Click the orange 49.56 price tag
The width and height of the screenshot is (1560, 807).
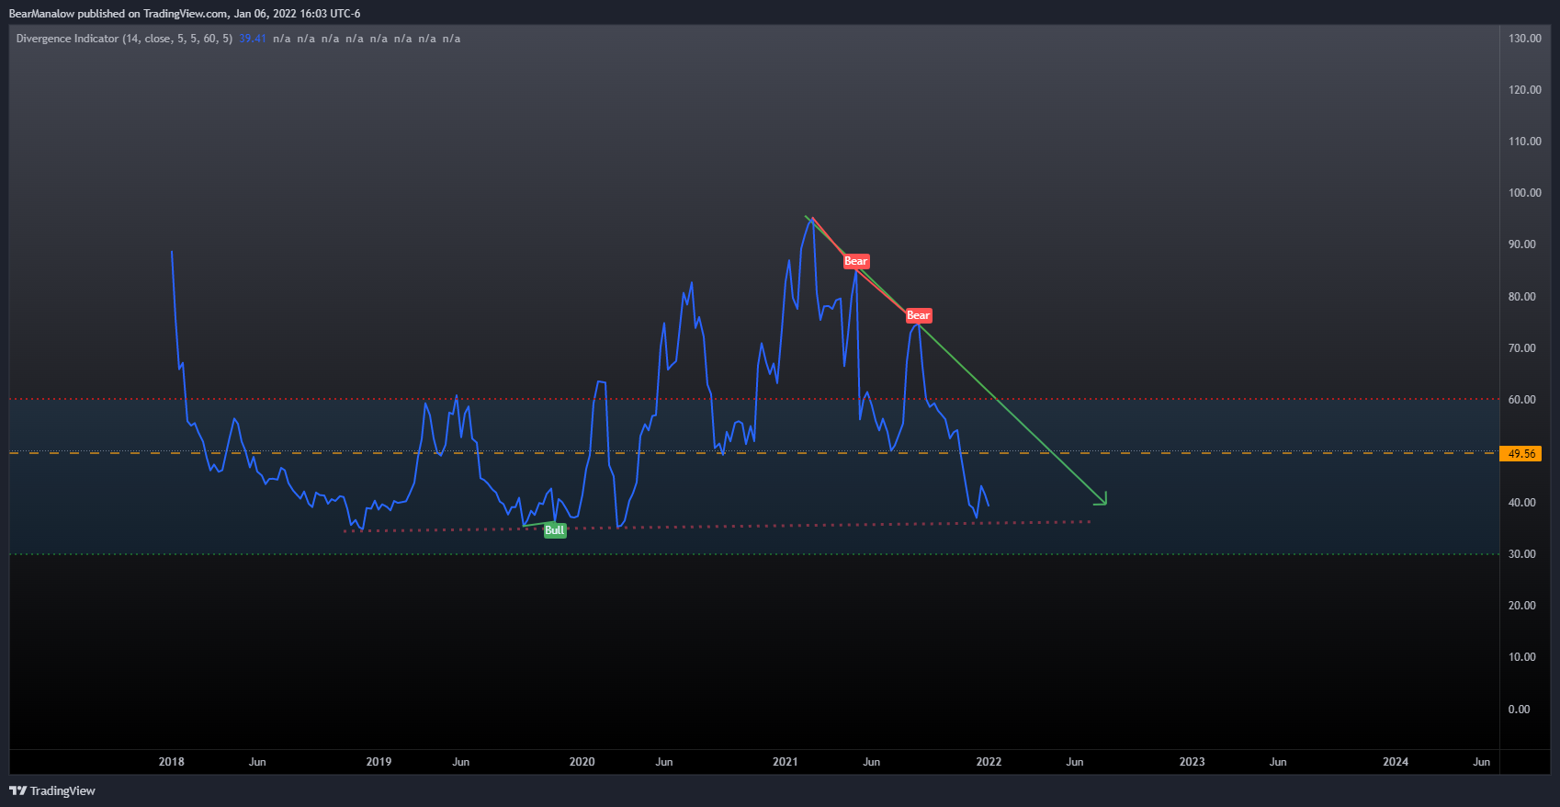pos(1522,453)
